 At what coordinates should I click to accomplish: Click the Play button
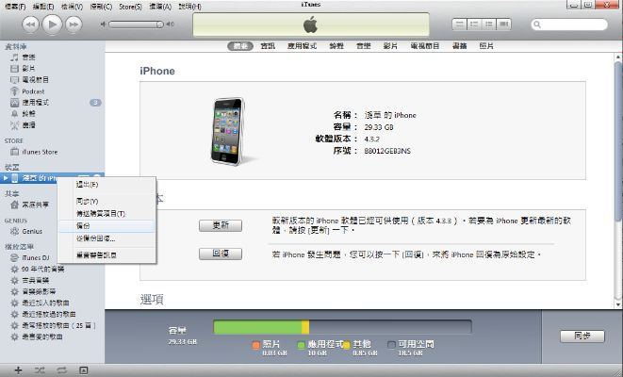pyautogui.click(x=52, y=25)
